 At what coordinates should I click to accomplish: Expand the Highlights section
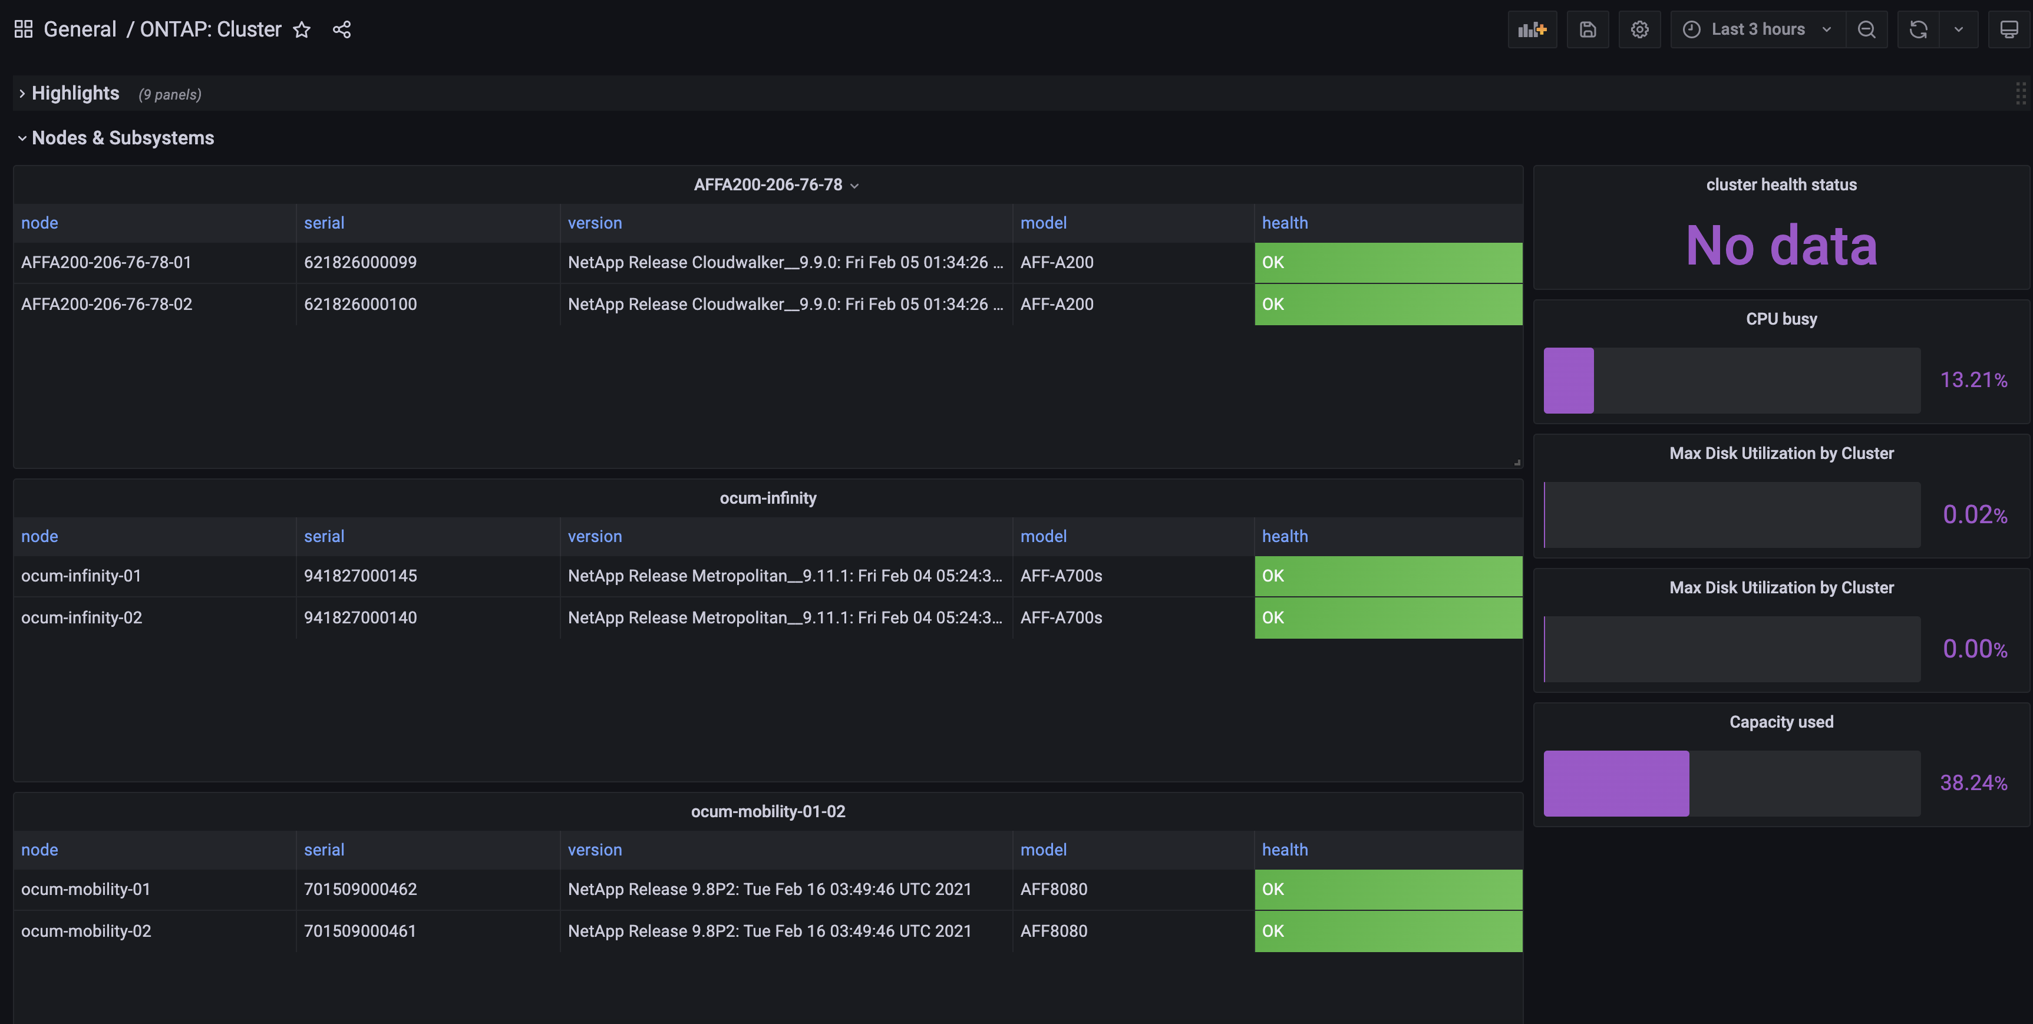coord(75,93)
